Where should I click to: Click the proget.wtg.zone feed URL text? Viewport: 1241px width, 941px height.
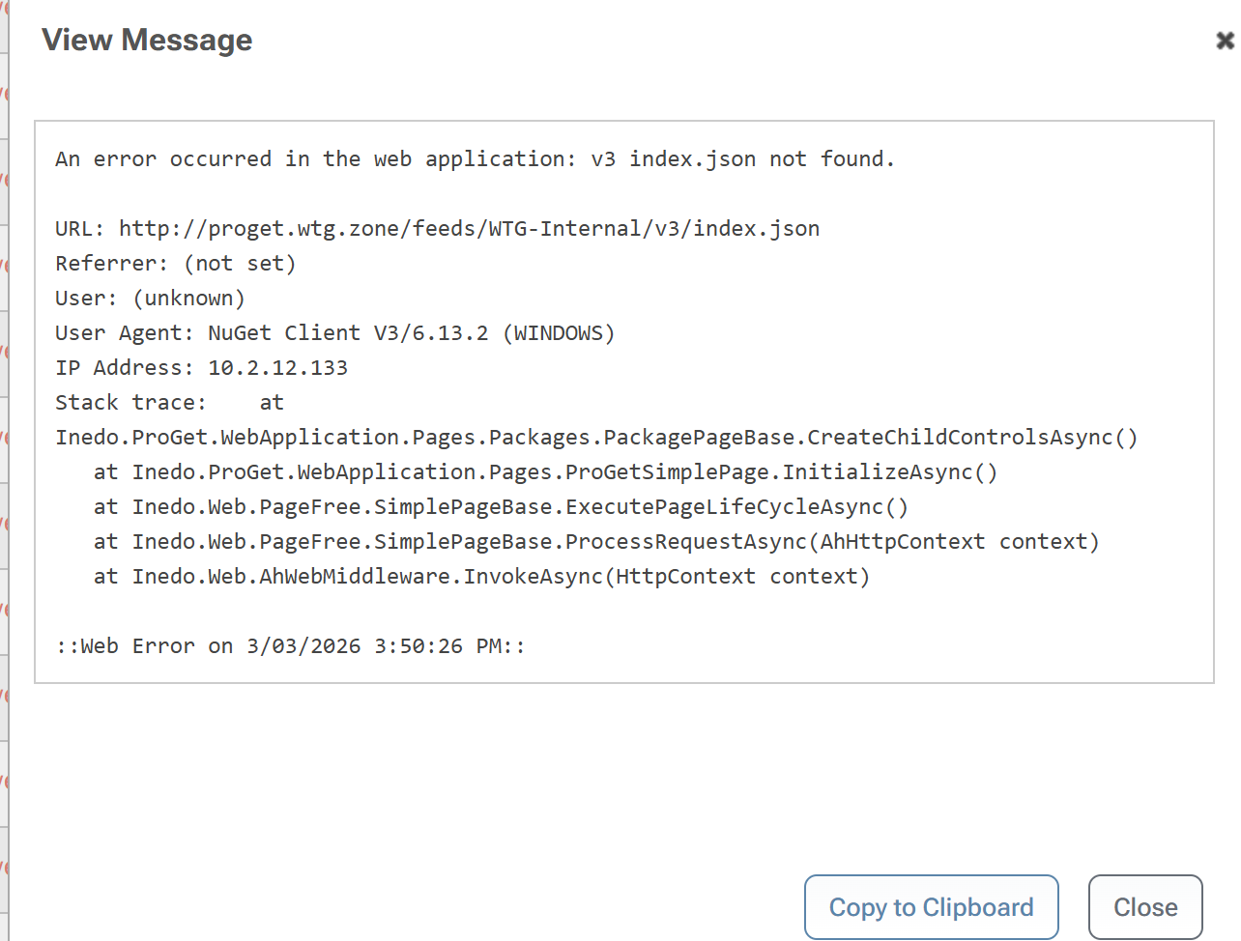(x=469, y=229)
